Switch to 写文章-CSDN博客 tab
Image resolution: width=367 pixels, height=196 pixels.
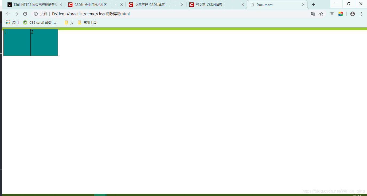tap(216, 5)
